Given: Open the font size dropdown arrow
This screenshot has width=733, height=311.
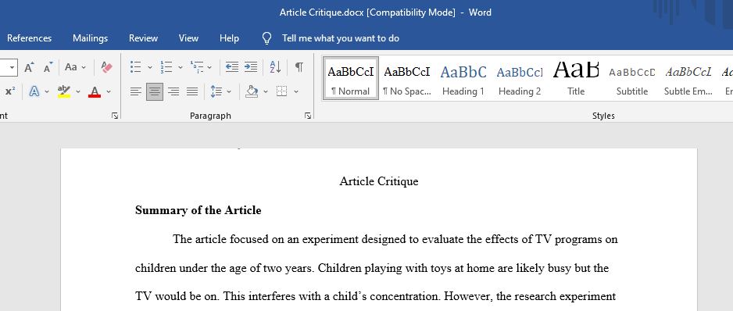Looking at the screenshot, I should click(13, 68).
